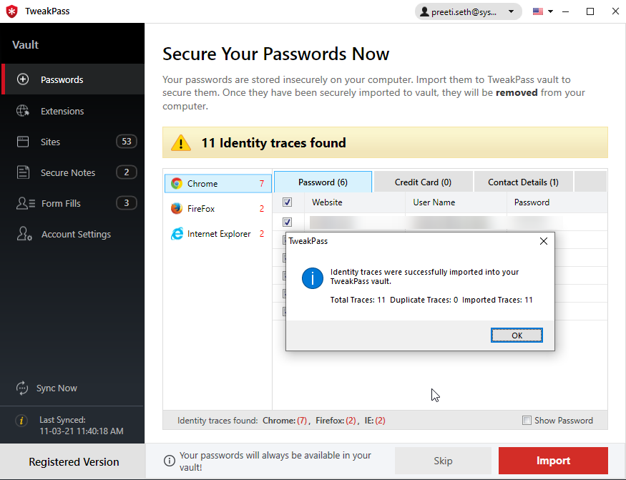Click the Sync Now icon

click(22, 388)
